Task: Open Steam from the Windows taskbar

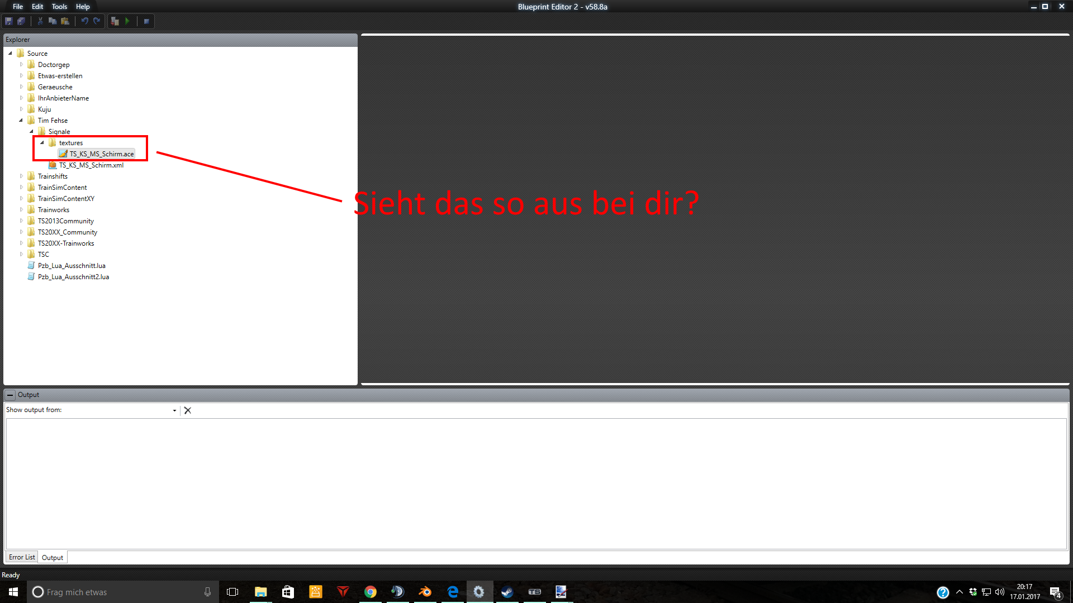Action: (507, 592)
